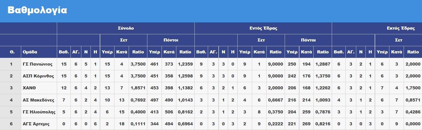Viewport: 422px width, 130px height.
Task: Select the Σύνολο group header
Action: point(126,28)
